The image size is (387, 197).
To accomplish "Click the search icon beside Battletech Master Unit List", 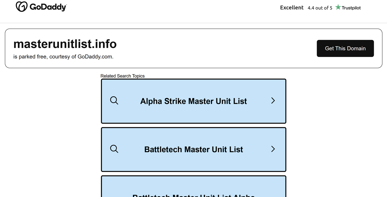I will point(114,149).
